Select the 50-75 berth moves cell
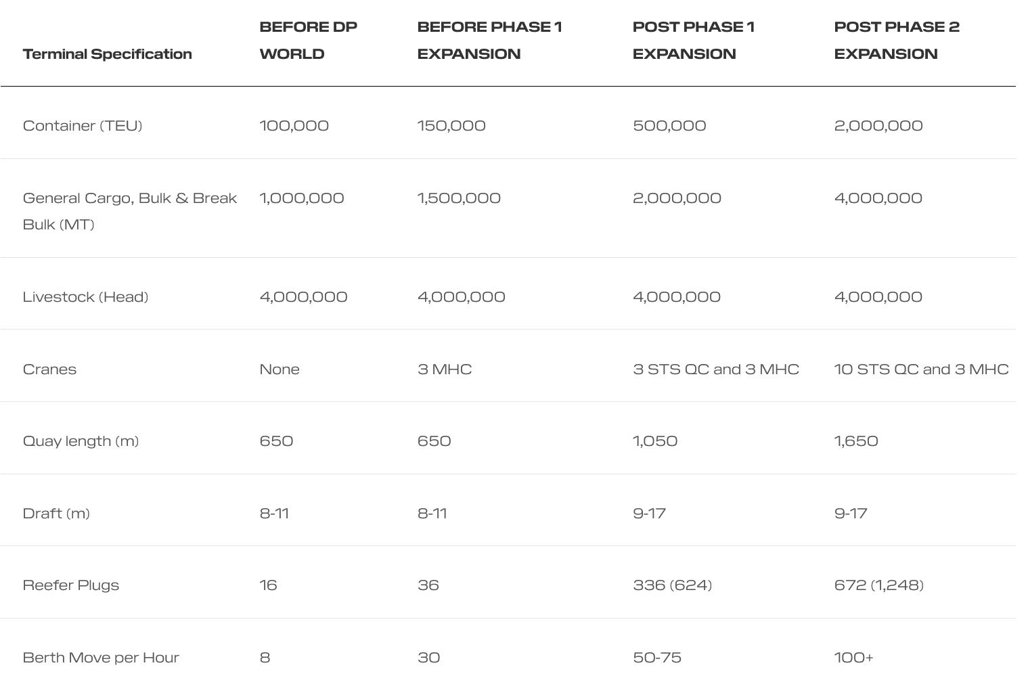This screenshot has height=676, width=1028. 656,658
